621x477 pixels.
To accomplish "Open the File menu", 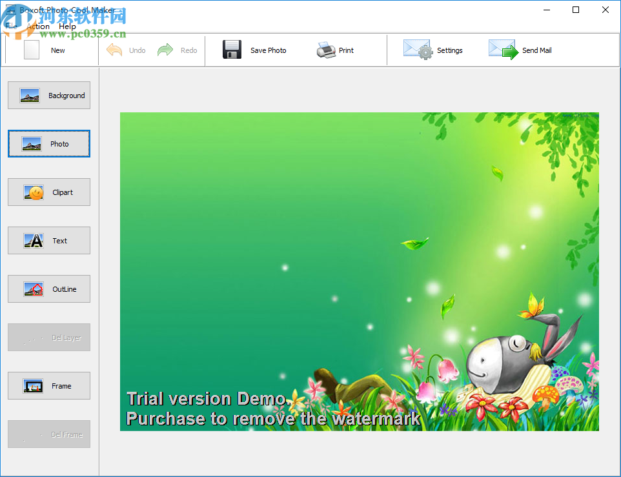I will pos(11,26).
